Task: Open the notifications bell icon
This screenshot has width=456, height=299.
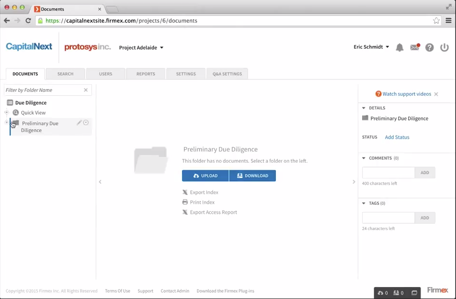Action: [x=399, y=47]
